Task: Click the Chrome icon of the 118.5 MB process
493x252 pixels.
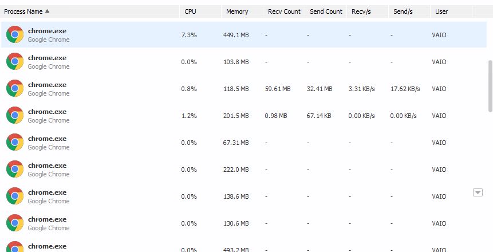Action: (x=15, y=88)
